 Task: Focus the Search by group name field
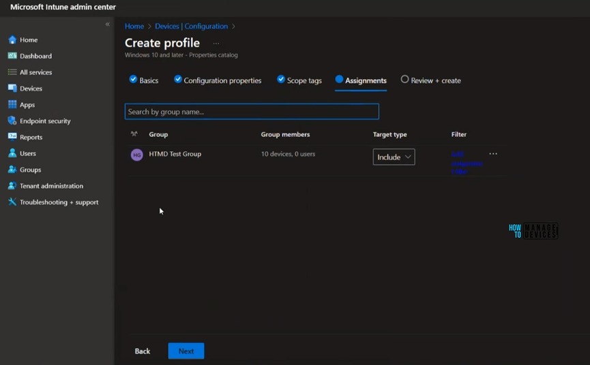252,112
